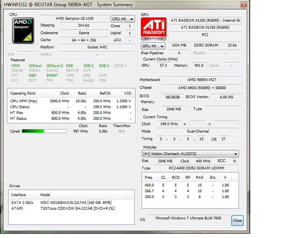
Task: Click the Dual-Channel mode field
Action: pyautogui.click(x=198, y=131)
